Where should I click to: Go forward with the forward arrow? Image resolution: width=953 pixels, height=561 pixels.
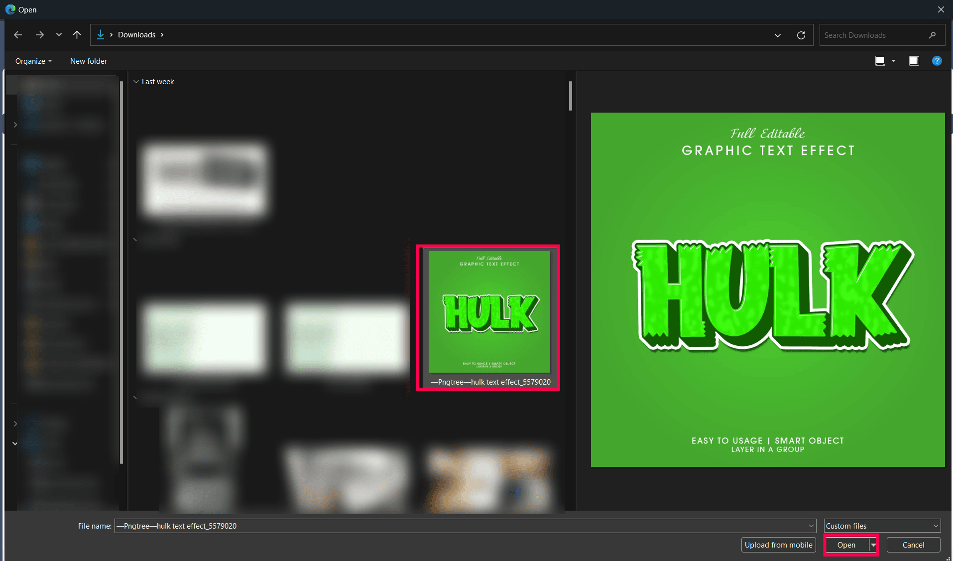40,35
